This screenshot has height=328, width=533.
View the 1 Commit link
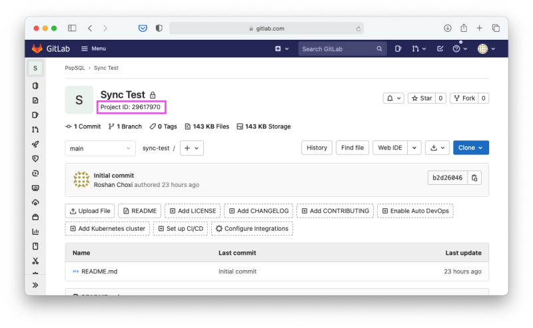(83, 126)
